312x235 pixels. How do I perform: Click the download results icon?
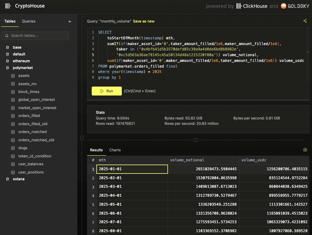pos(305,150)
